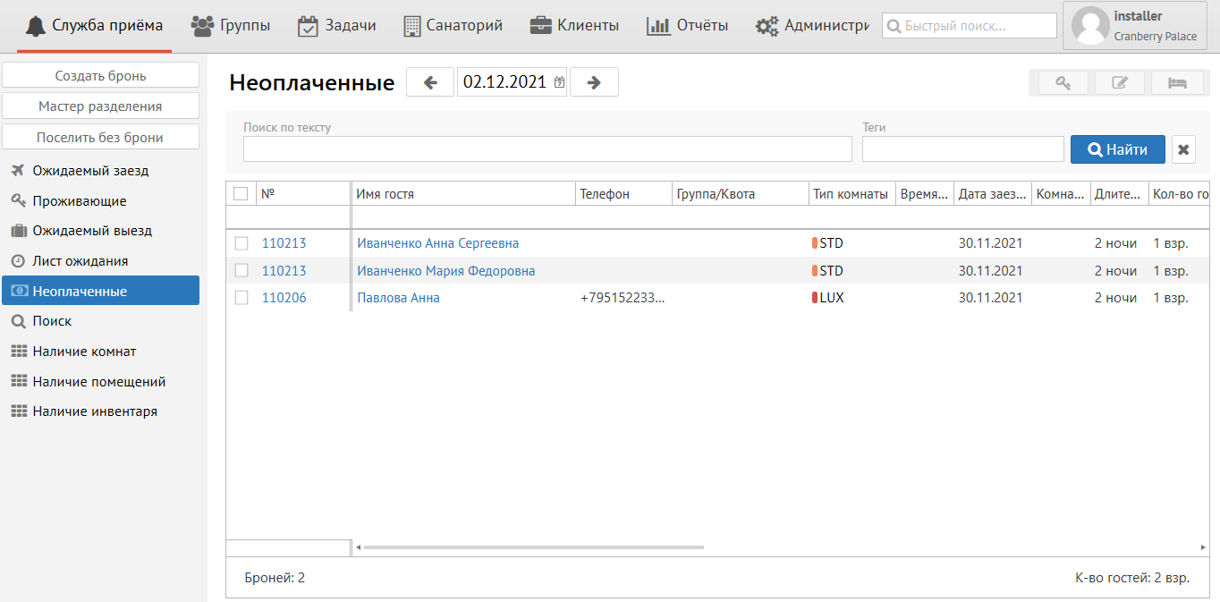The height and width of the screenshot is (602, 1220).
Task: Open Ожидаемый заезд in the sidebar
Action: [90, 170]
